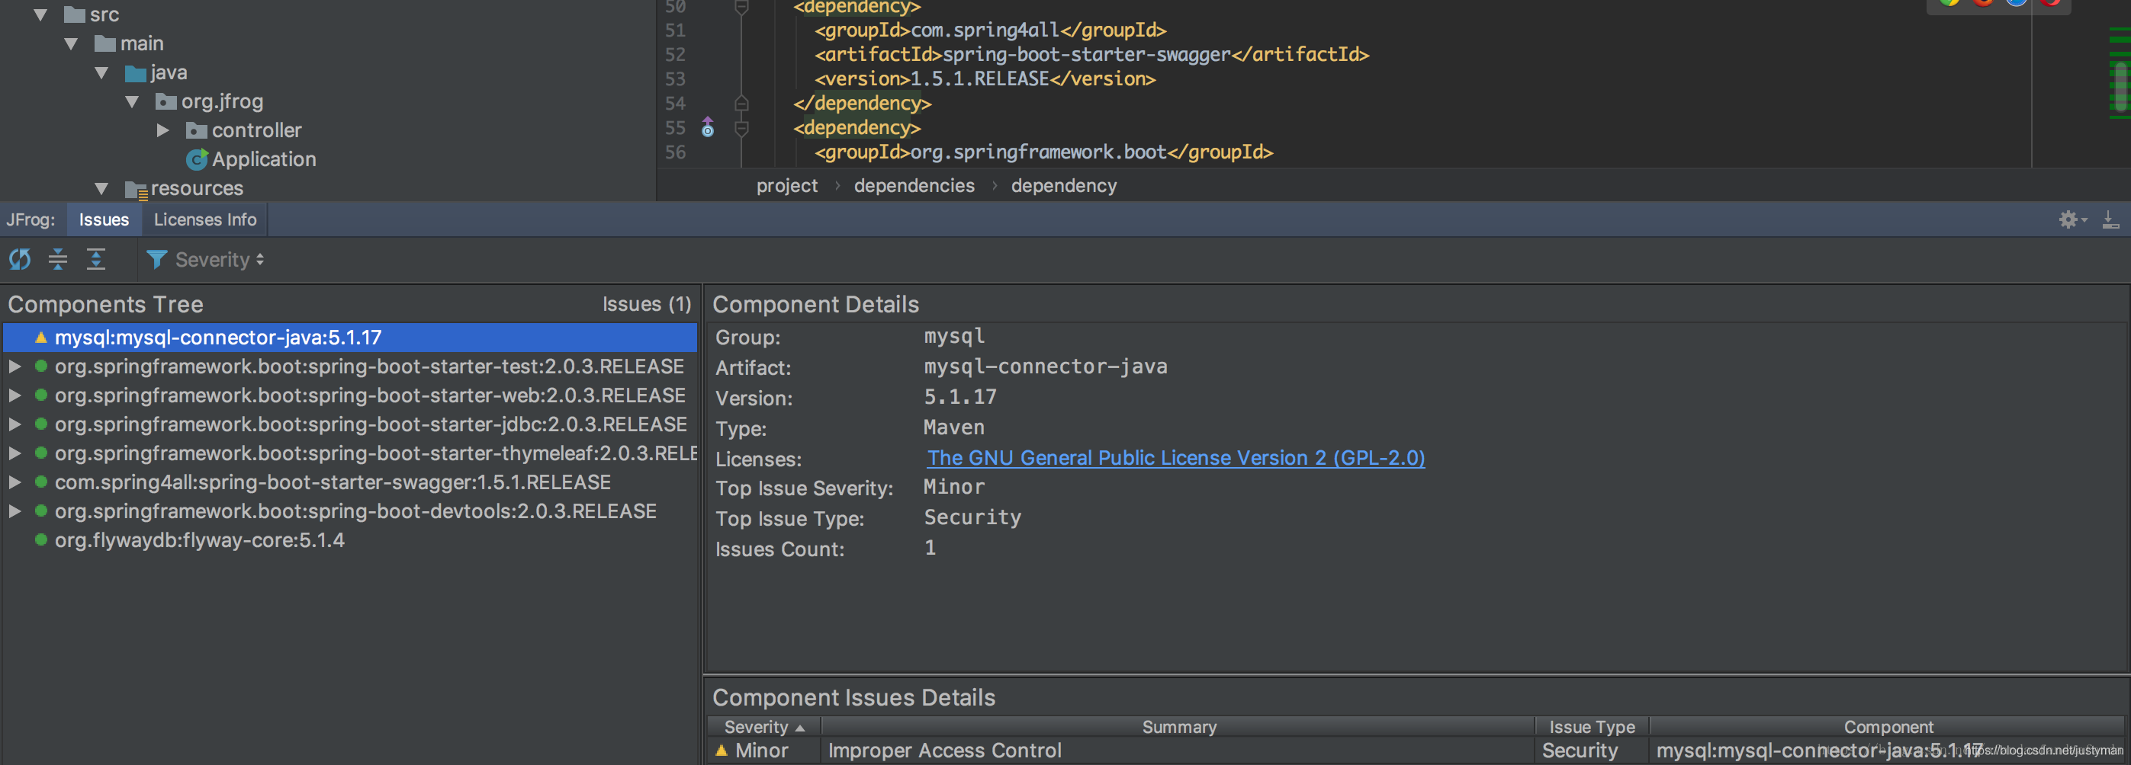Open the Severity filter dropdown
Screen dimensions: 2131x765
click(x=219, y=259)
